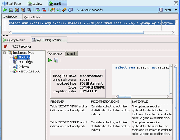Click the 5.233 seconds elapsed time label

(22, 46)
